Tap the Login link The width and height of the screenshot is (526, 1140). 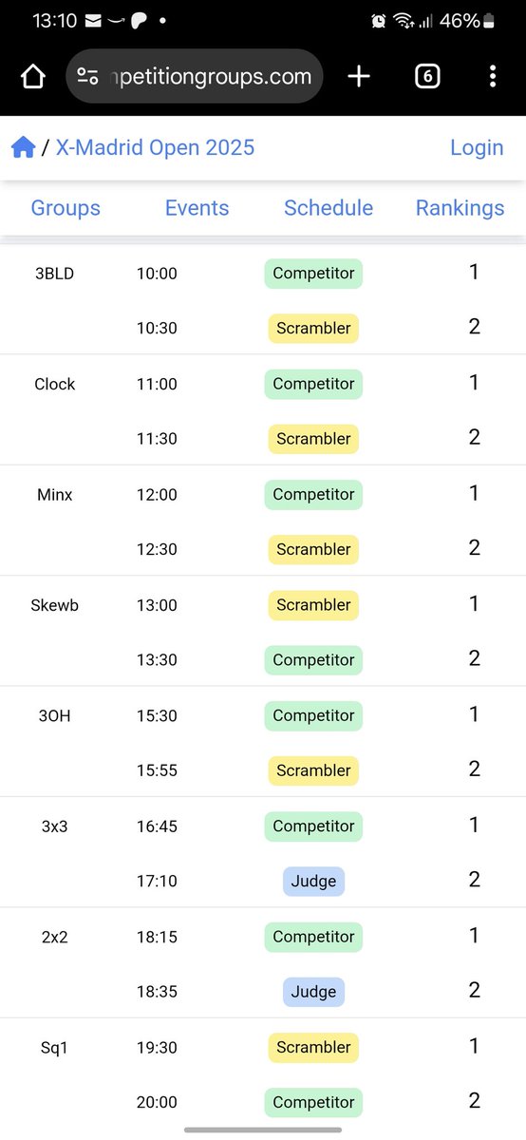pyautogui.click(x=477, y=147)
